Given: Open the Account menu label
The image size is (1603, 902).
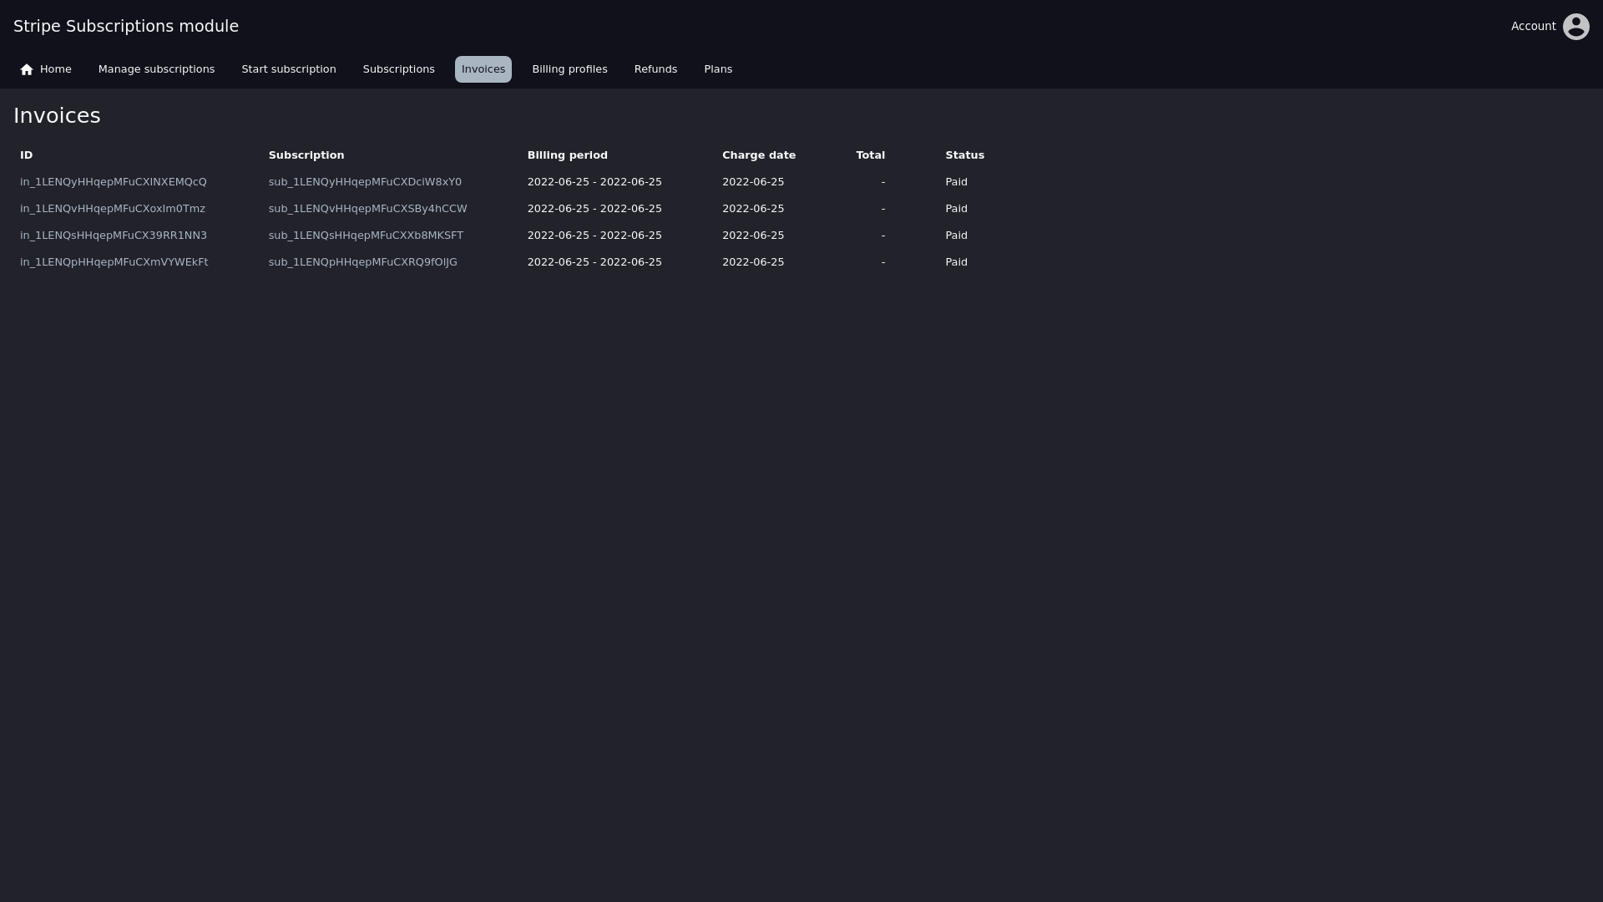Looking at the screenshot, I should coord(1533,27).
